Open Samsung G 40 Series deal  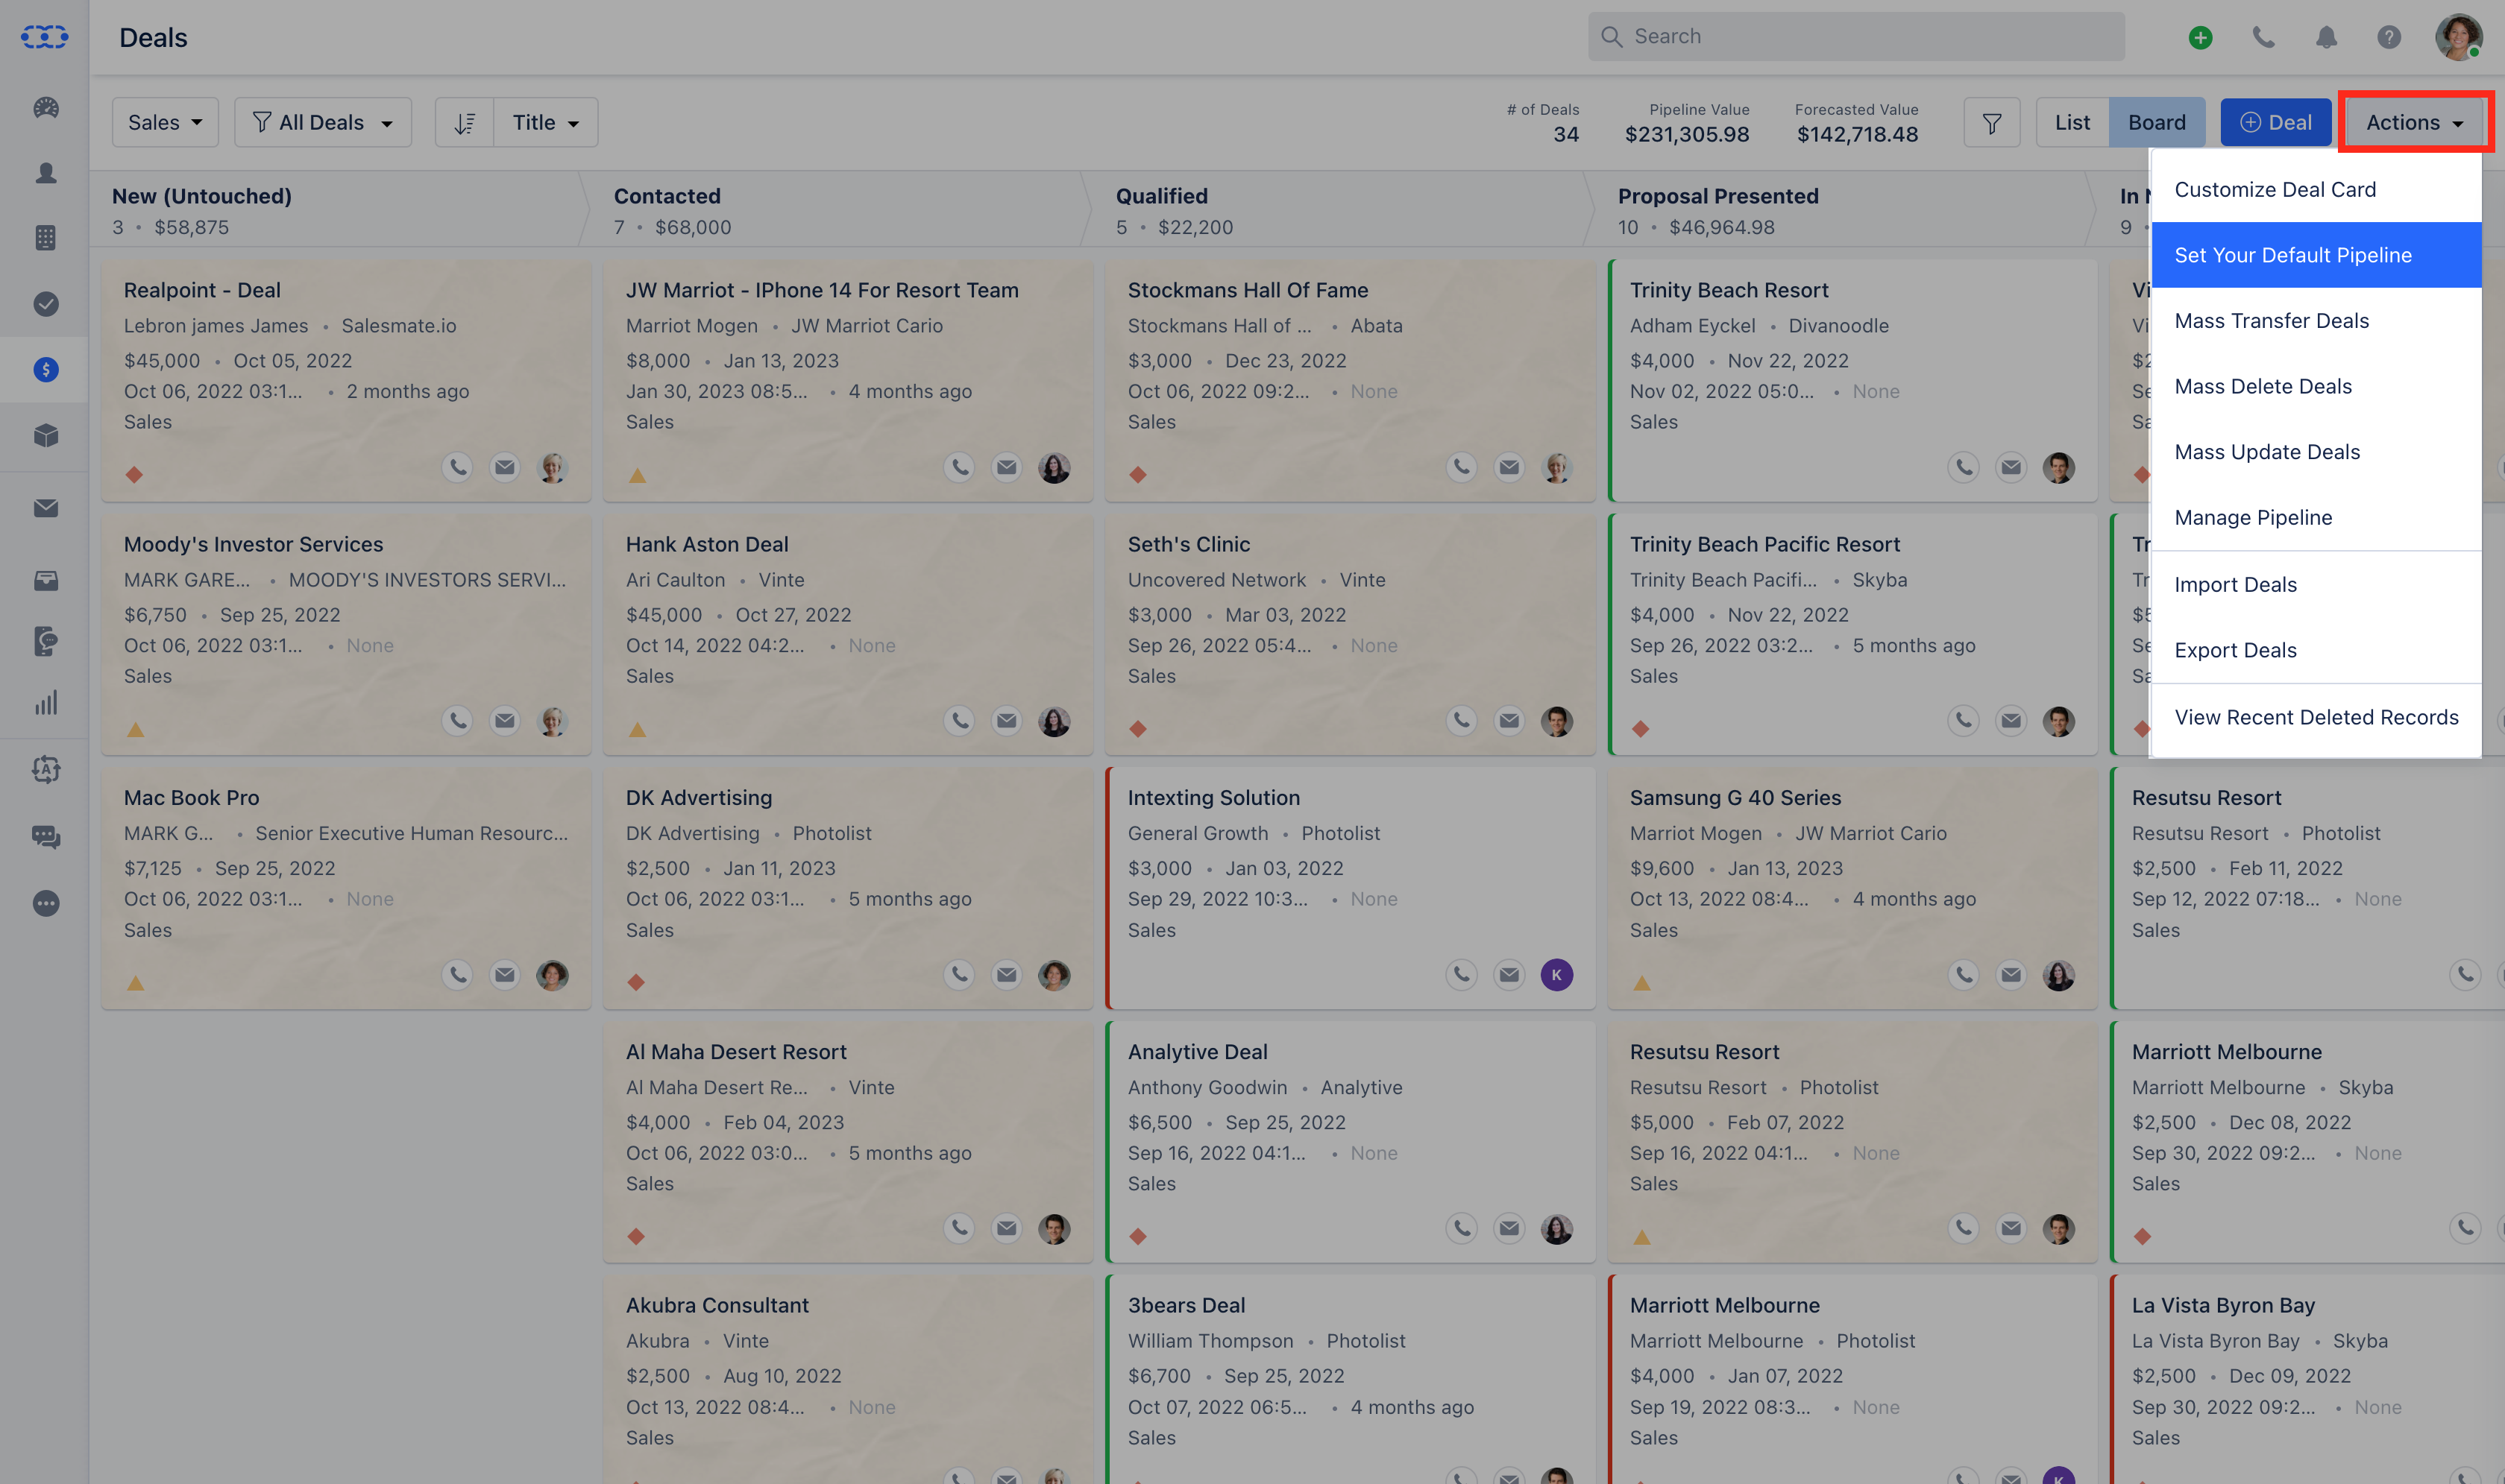[1735, 798]
